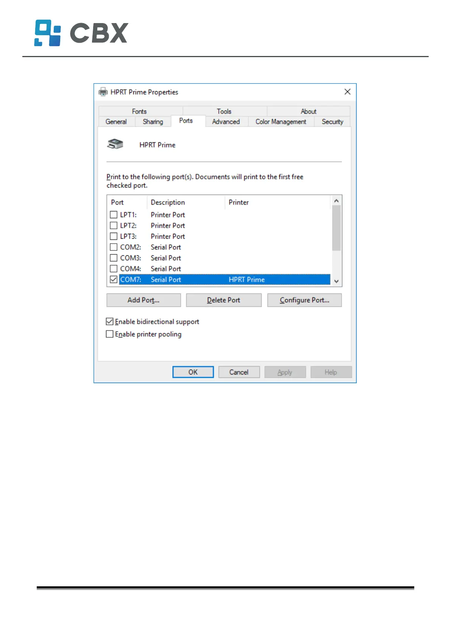Switch to the Sharing tab
451x637 pixels.
(153, 121)
